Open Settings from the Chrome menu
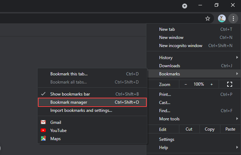241x155 pixels. (167, 139)
